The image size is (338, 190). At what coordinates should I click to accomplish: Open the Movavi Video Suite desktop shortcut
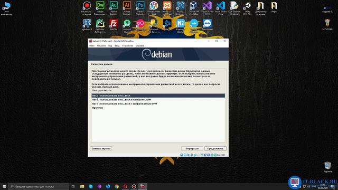(154, 8)
